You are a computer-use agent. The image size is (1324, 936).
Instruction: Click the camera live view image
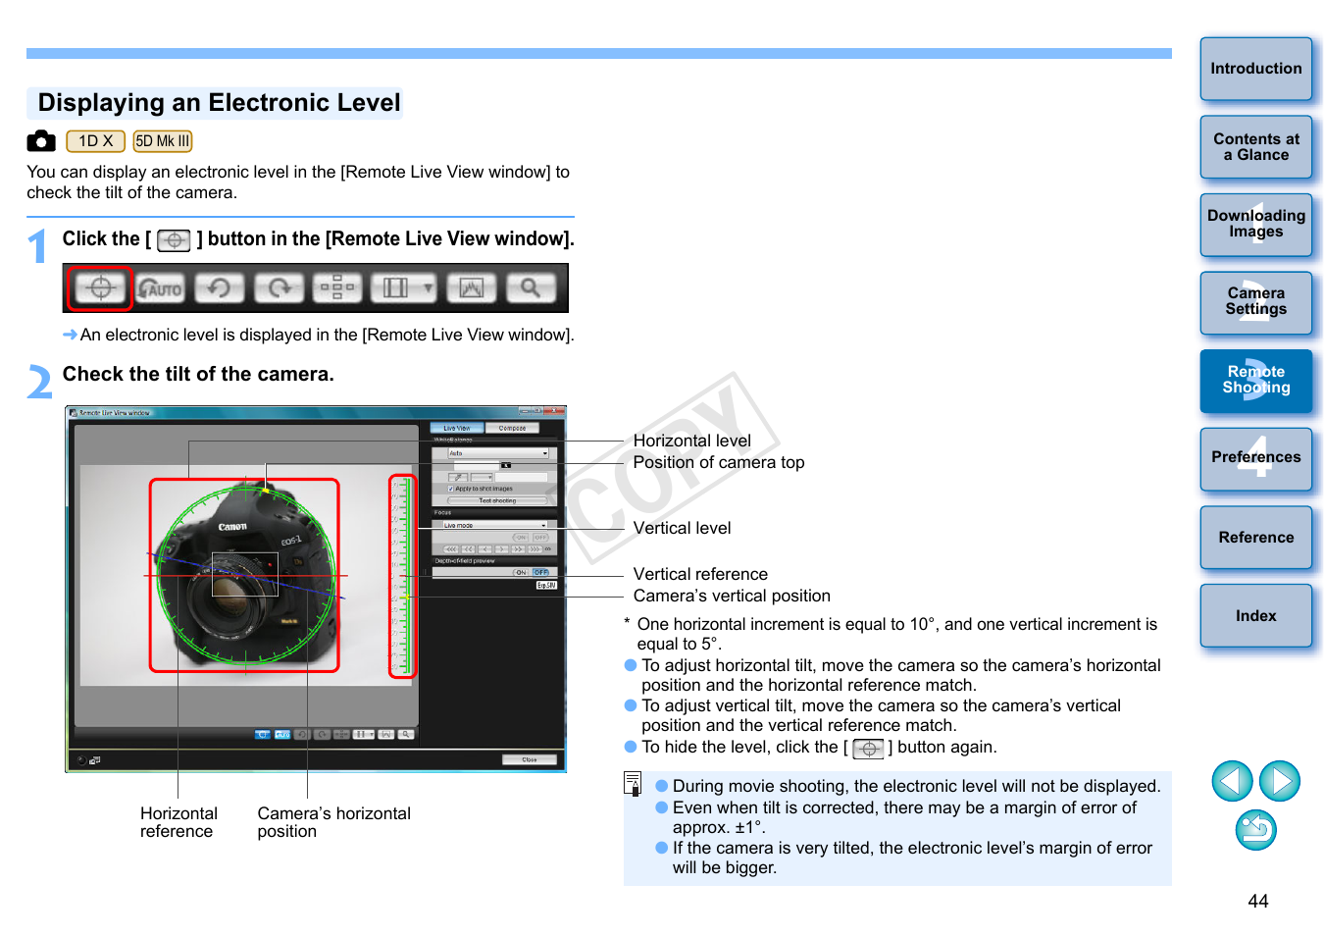(245, 575)
